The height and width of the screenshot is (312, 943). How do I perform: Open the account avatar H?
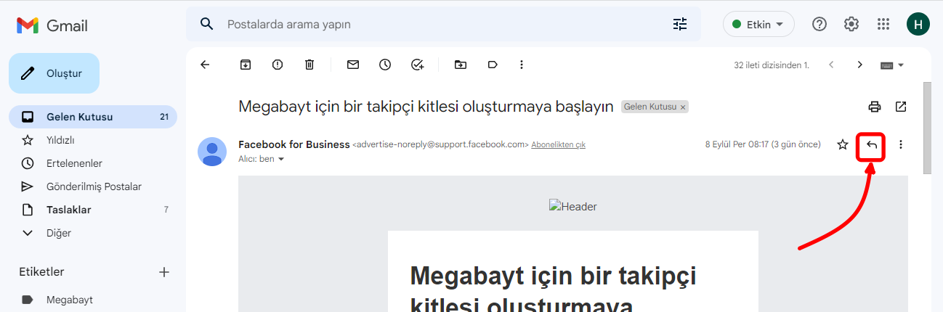[918, 24]
